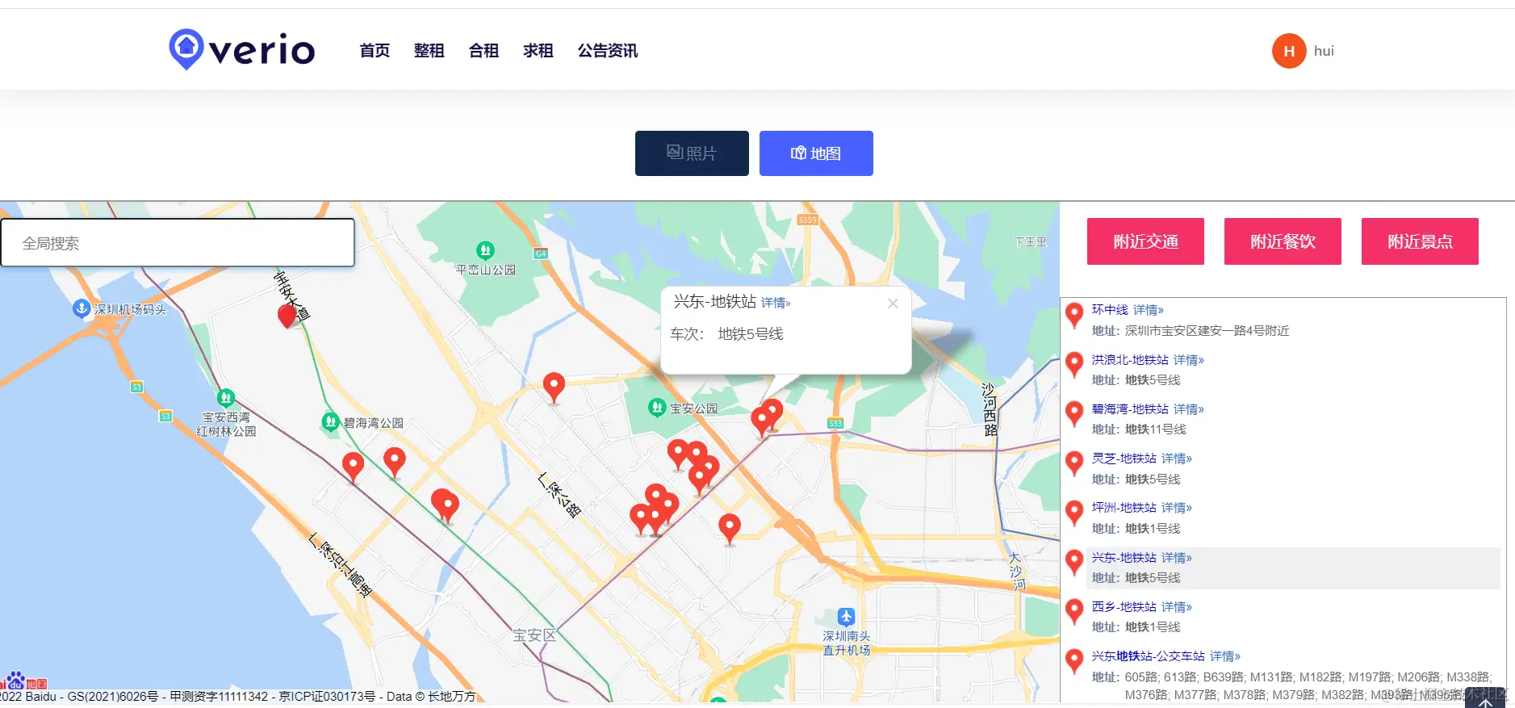Click red pin beside 兴东地铁站-公交车站
Viewport: 1515px width, 708px height.
(x=1074, y=661)
